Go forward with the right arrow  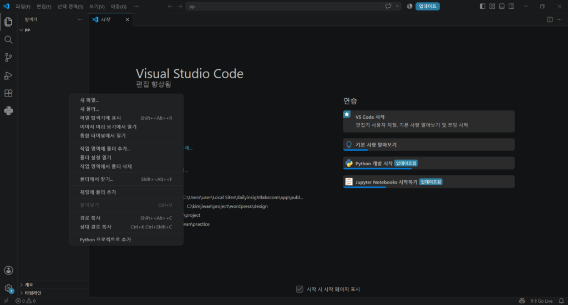[180, 6]
